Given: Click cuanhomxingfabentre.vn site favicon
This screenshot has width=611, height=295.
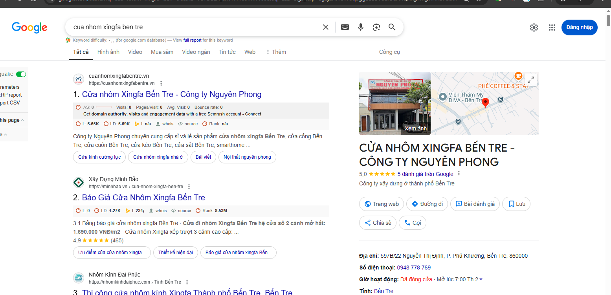Looking at the screenshot, I should click(79, 79).
